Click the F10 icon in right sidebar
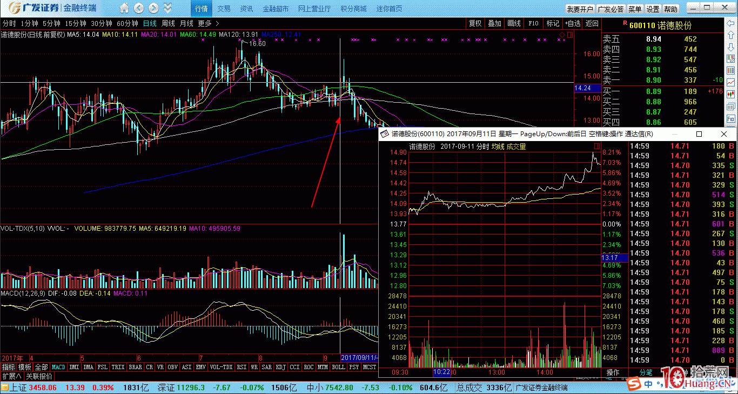The height and width of the screenshot is (394, 738). [731, 118]
